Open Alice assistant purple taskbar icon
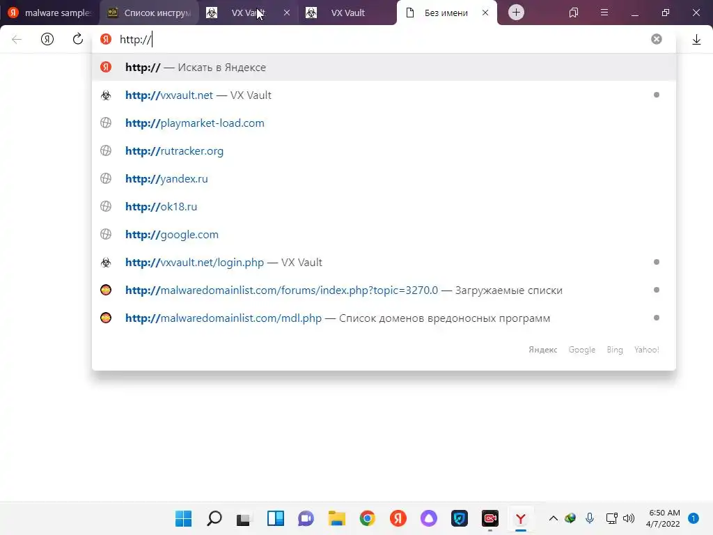This screenshot has width=713, height=535. pyautogui.click(x=429, y=518)
